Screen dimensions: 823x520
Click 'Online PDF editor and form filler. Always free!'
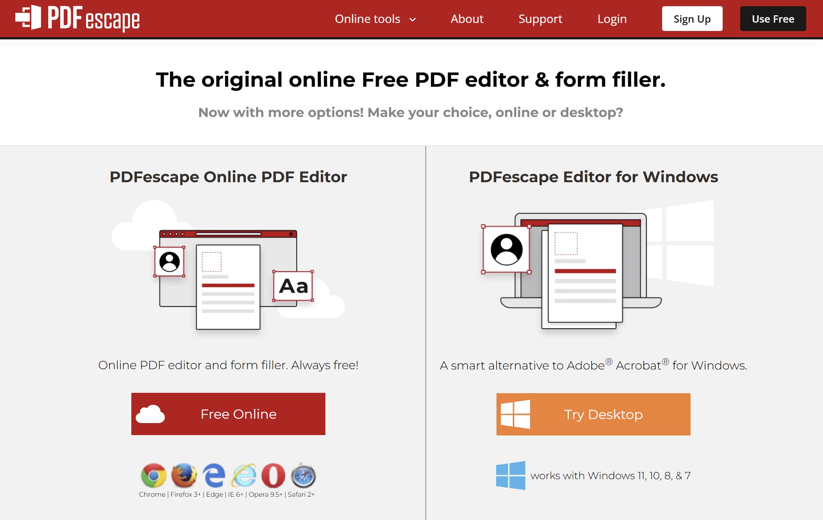point(228,365)
